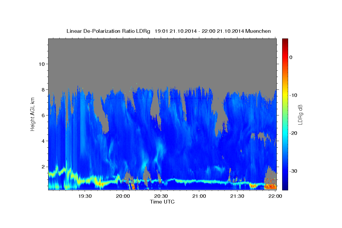Click the colorbar tick label -20
Screen dimensions: 342x228
[x=293, y=133]
